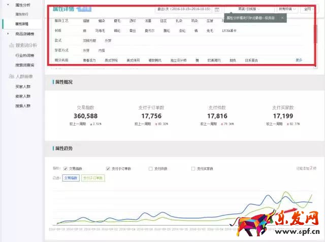Click the date range field 最近1天

pyautogui.click(x=184, y=9)
